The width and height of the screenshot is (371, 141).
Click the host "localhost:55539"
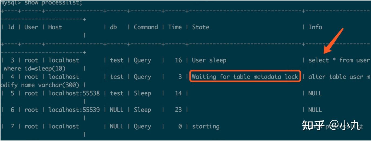pyautogui.click(x=74, y=110)
